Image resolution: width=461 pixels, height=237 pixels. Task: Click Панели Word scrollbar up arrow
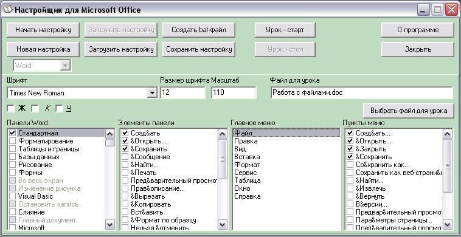110,134
